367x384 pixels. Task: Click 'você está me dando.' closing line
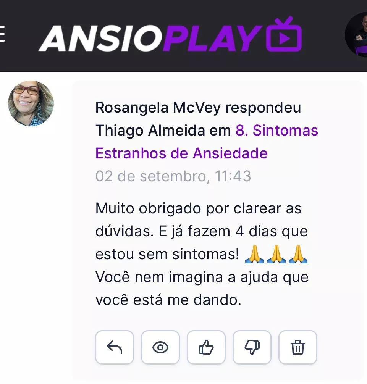168,300
